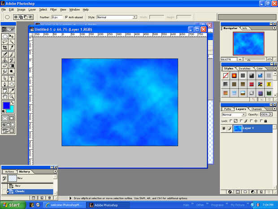Select the History Brush tool
The width and height of the screenshot is (278, 209).
click(12, 60)
